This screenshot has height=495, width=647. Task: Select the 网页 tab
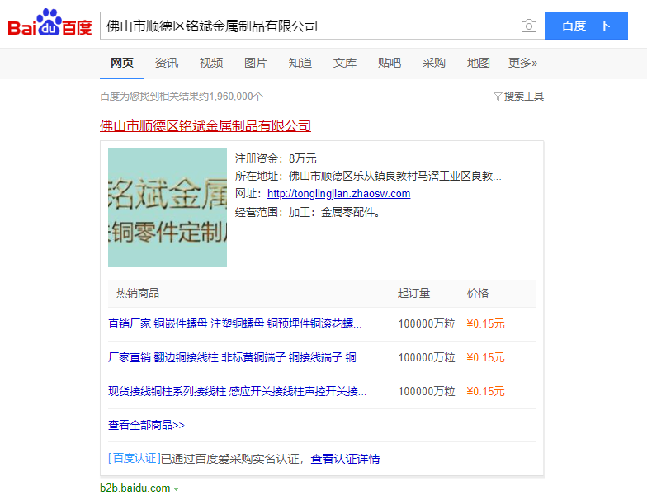coord(122,63)
